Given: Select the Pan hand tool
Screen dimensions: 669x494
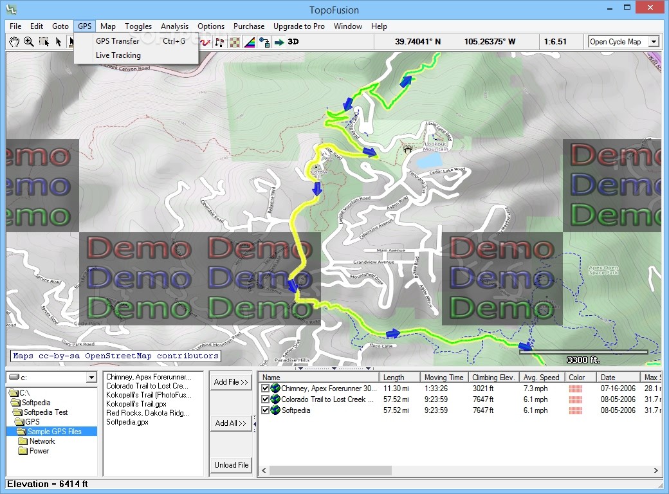Looking at the screenshot, I should click(14, 42).
